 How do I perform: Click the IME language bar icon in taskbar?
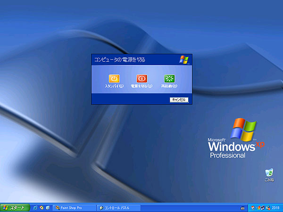point(242,208)
